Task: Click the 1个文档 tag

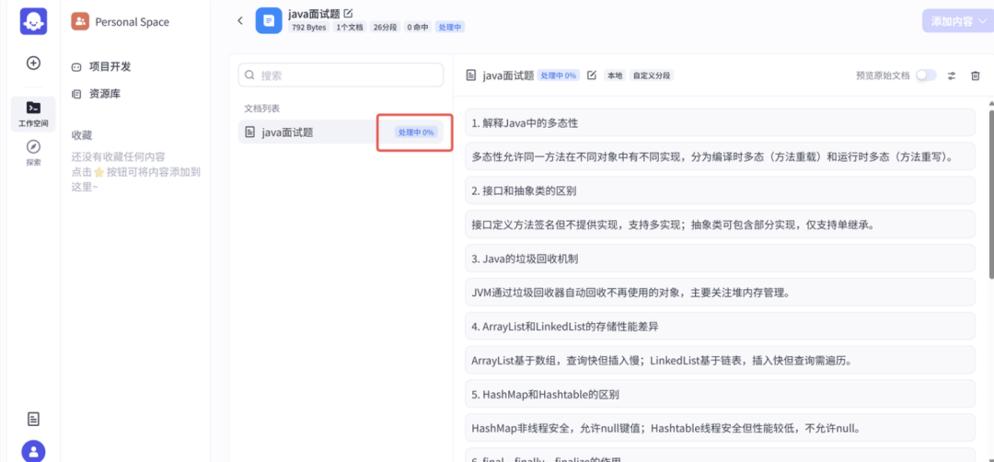Action: [350, 28]
